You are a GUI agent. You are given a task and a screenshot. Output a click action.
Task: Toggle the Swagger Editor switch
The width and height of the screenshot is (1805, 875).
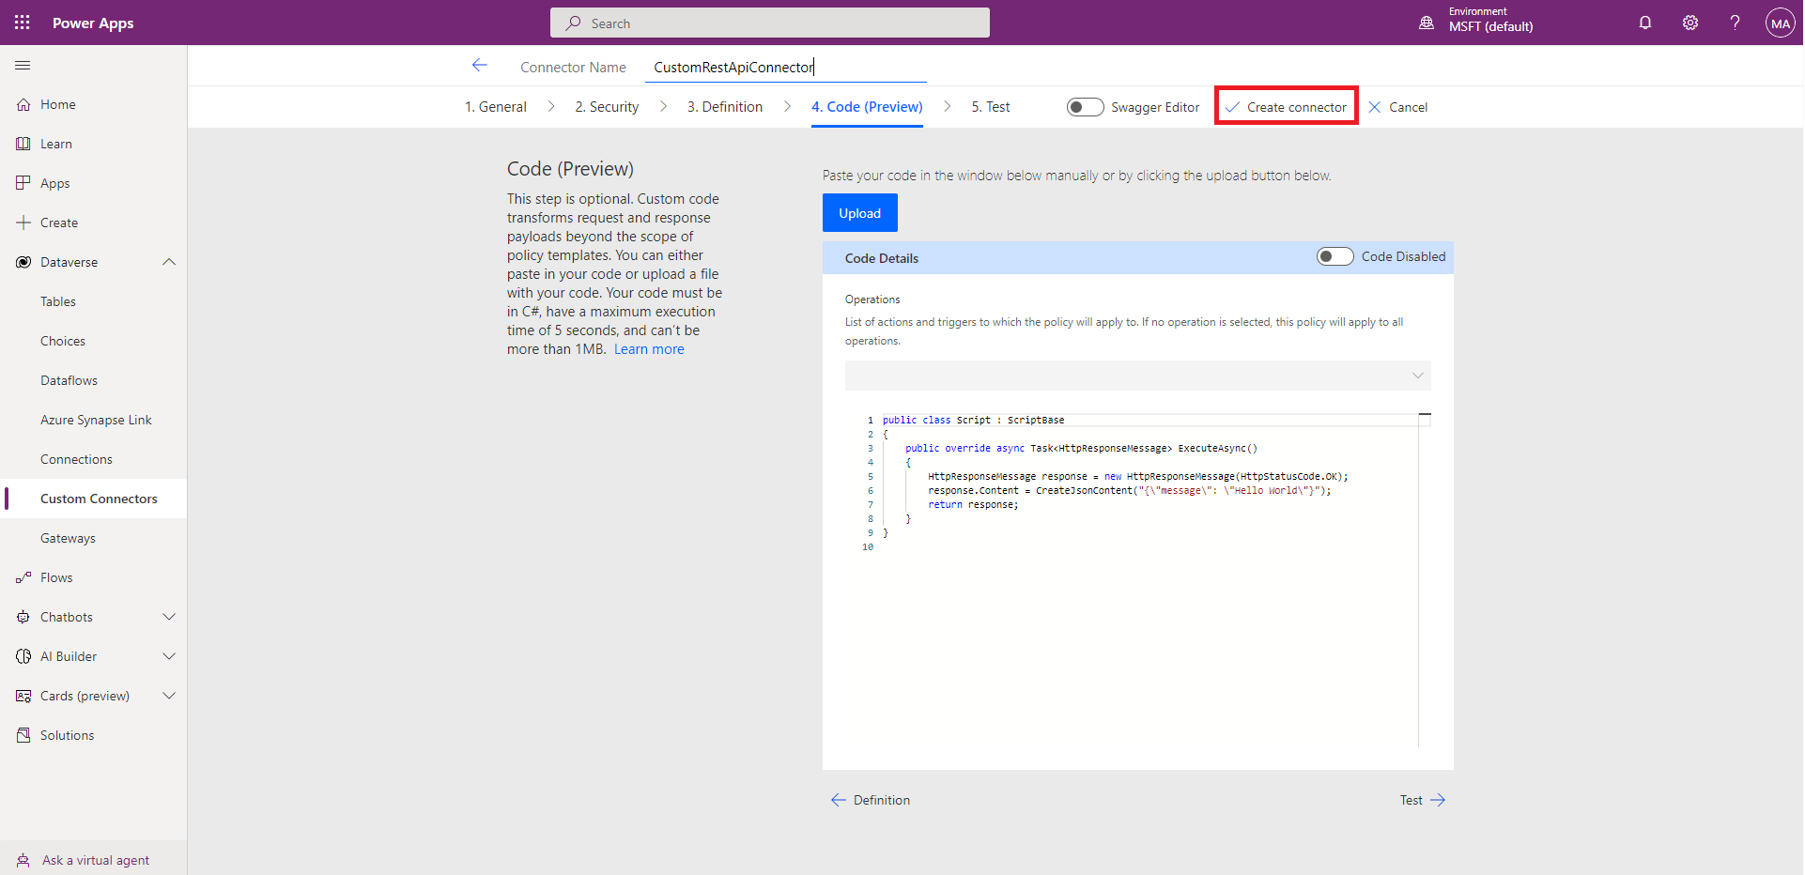click(1085, 107)
